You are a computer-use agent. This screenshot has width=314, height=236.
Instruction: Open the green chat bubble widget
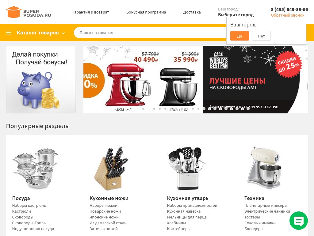click(x=299, y=221)
